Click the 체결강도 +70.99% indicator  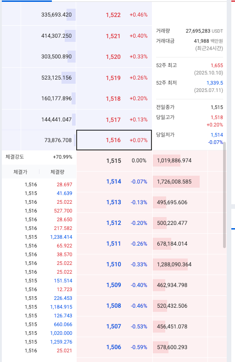pyautogui.click(x=39, y=157)
